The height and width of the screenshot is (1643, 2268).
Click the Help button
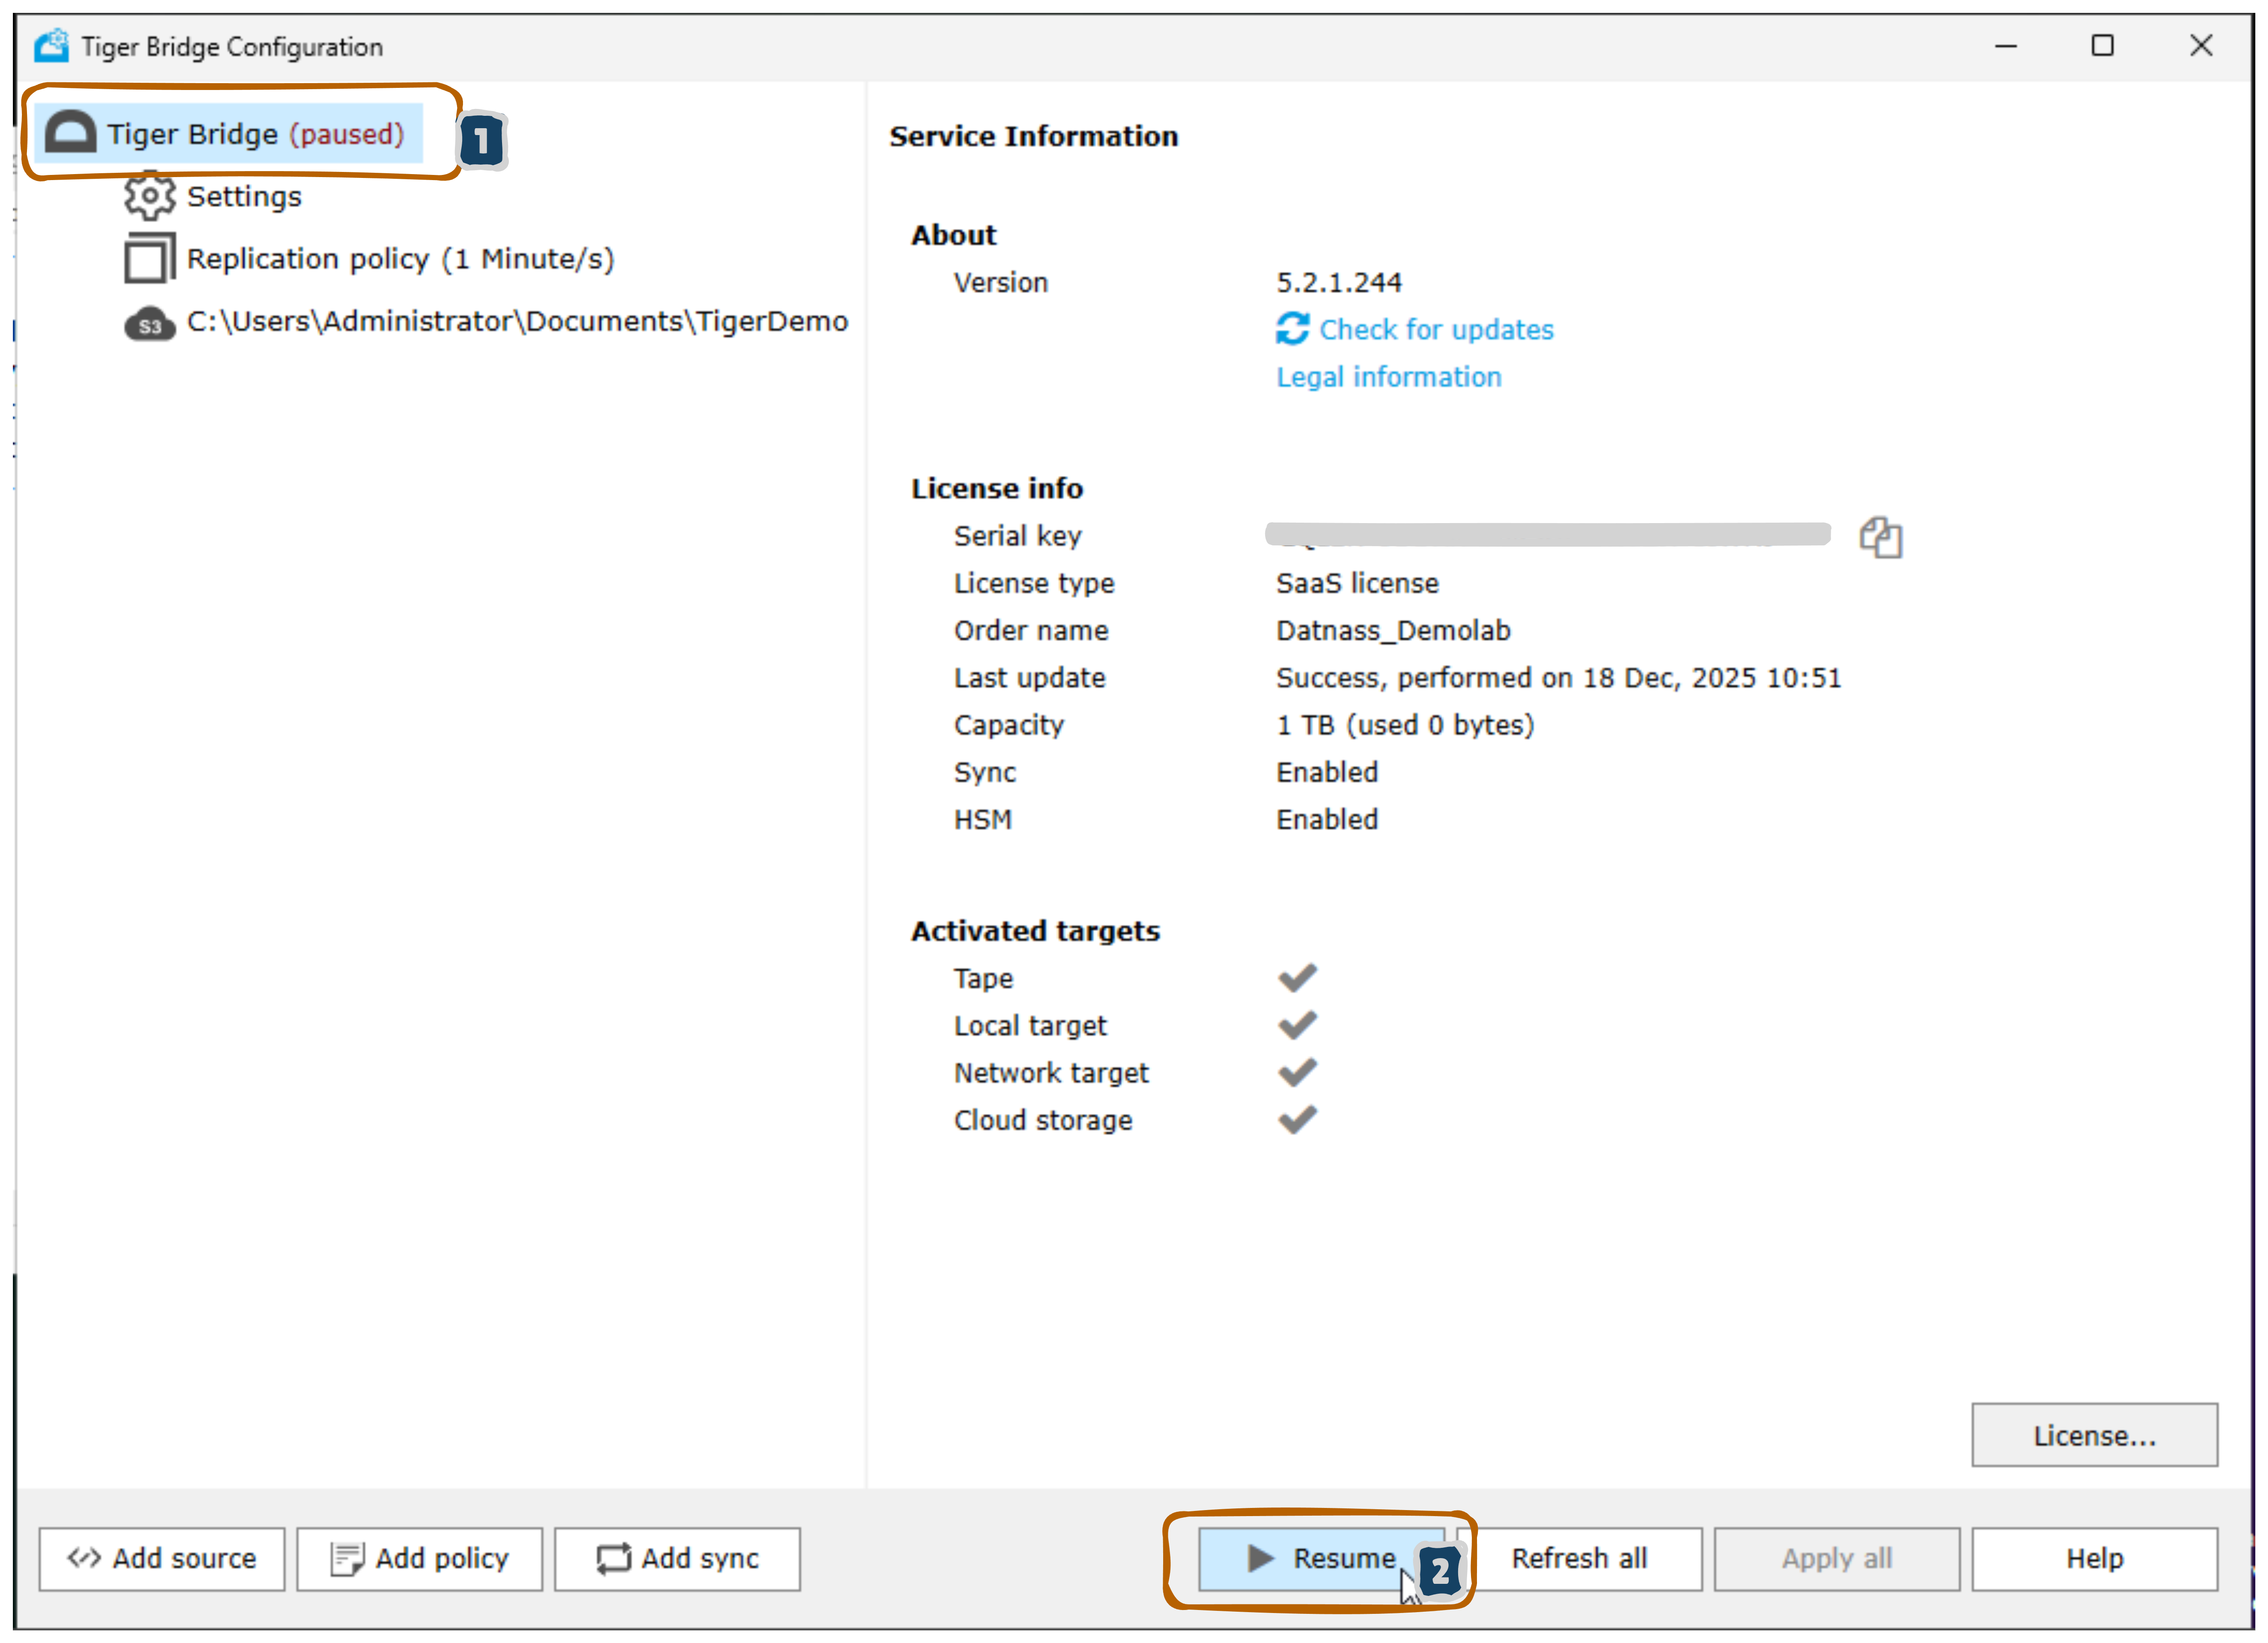click(x=2093, y=1558)
